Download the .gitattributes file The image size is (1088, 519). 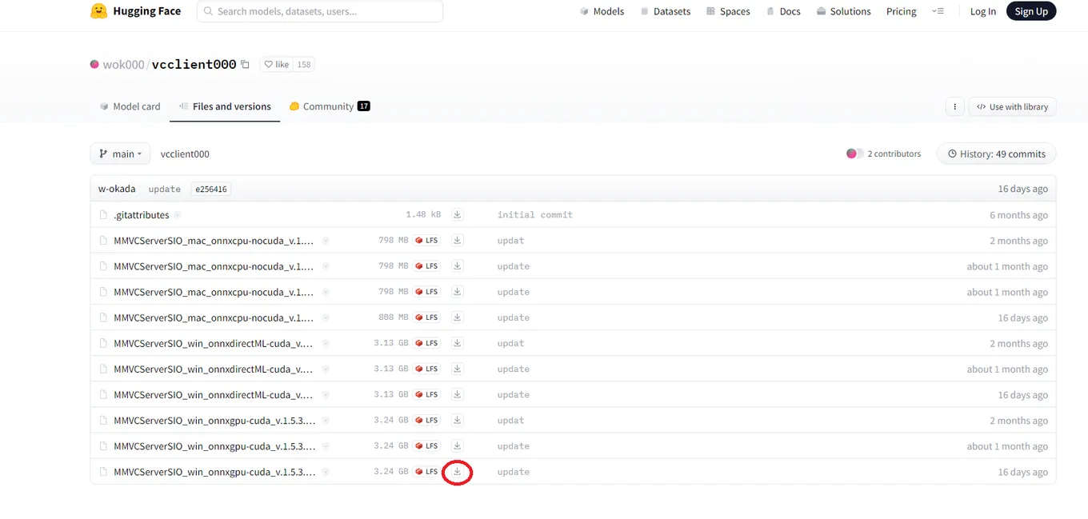click(457, 214)
